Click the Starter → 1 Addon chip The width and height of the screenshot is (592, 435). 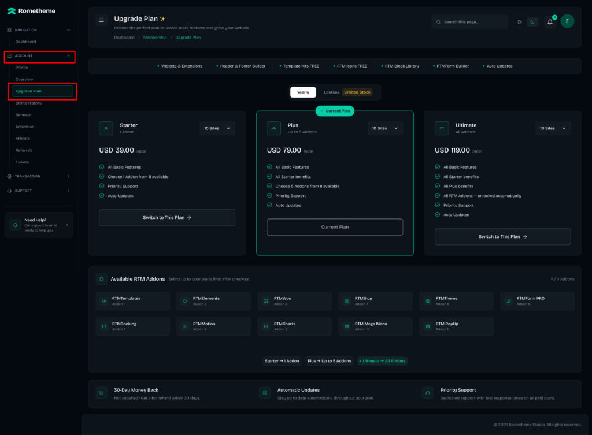(282, 361)
